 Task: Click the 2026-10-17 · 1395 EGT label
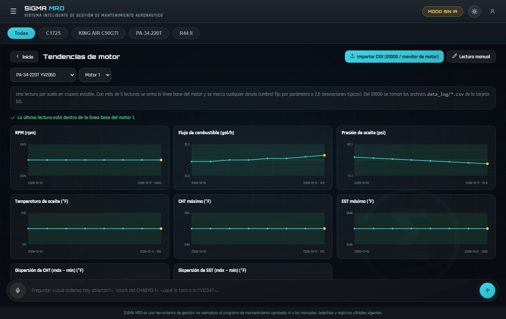tap(476, 251)
